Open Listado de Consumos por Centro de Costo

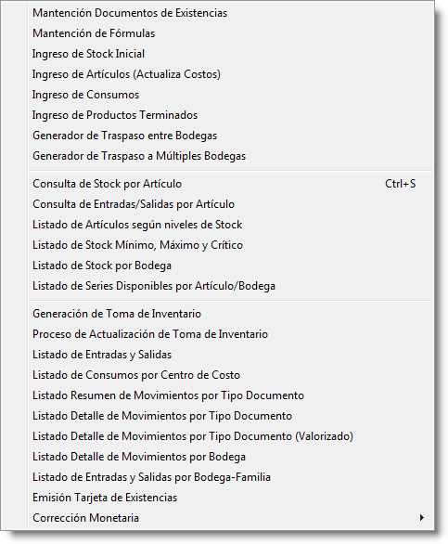(x=231, y=375)
